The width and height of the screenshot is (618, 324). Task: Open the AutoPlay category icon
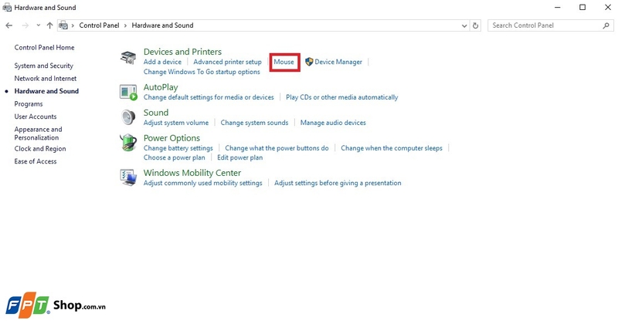click(128, 93)
